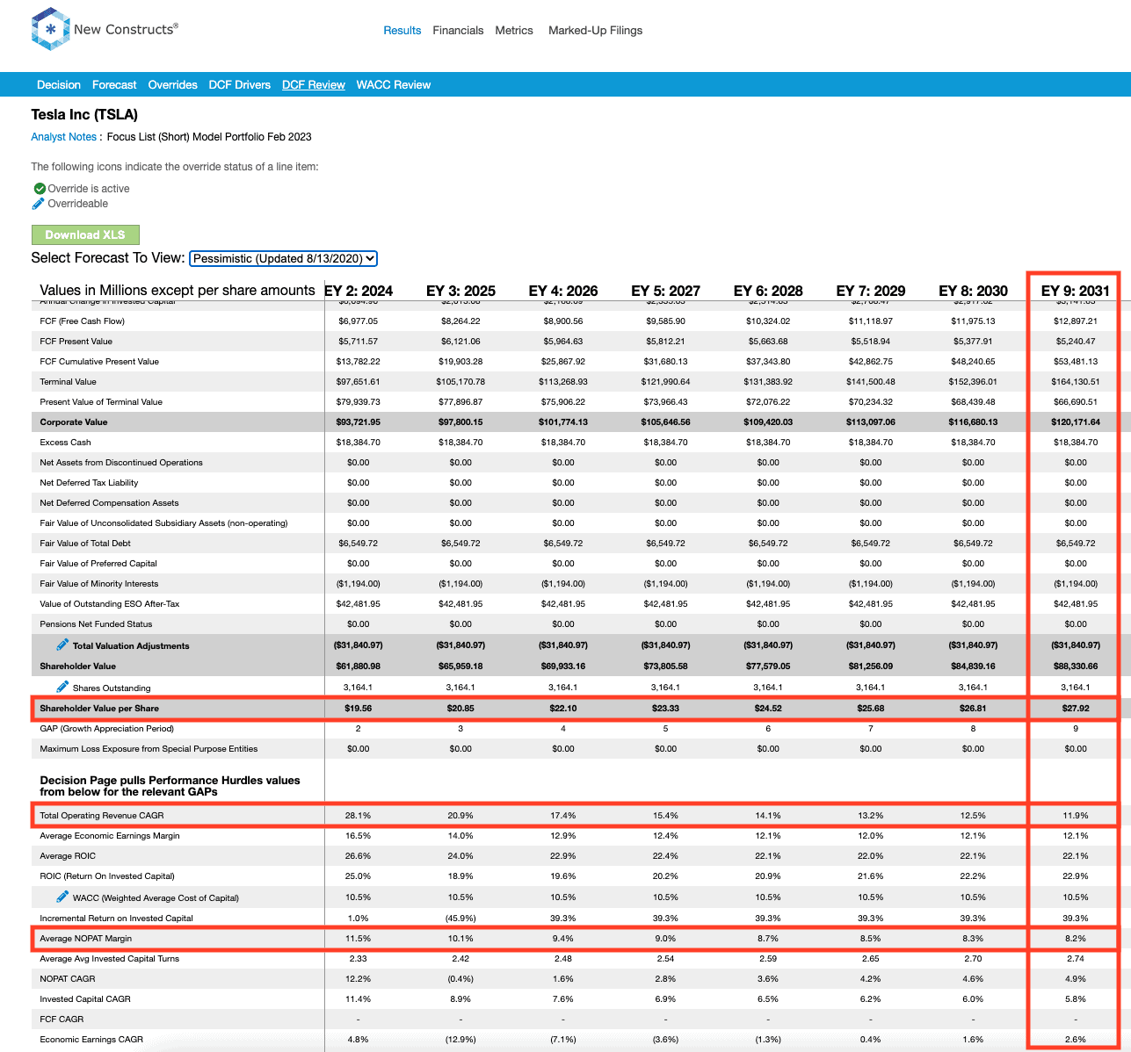Image resolution: width=1131 pixels, height=1052 pixels.
Task: Click the EY 2: 2024 column header
Action: (359, 291)
